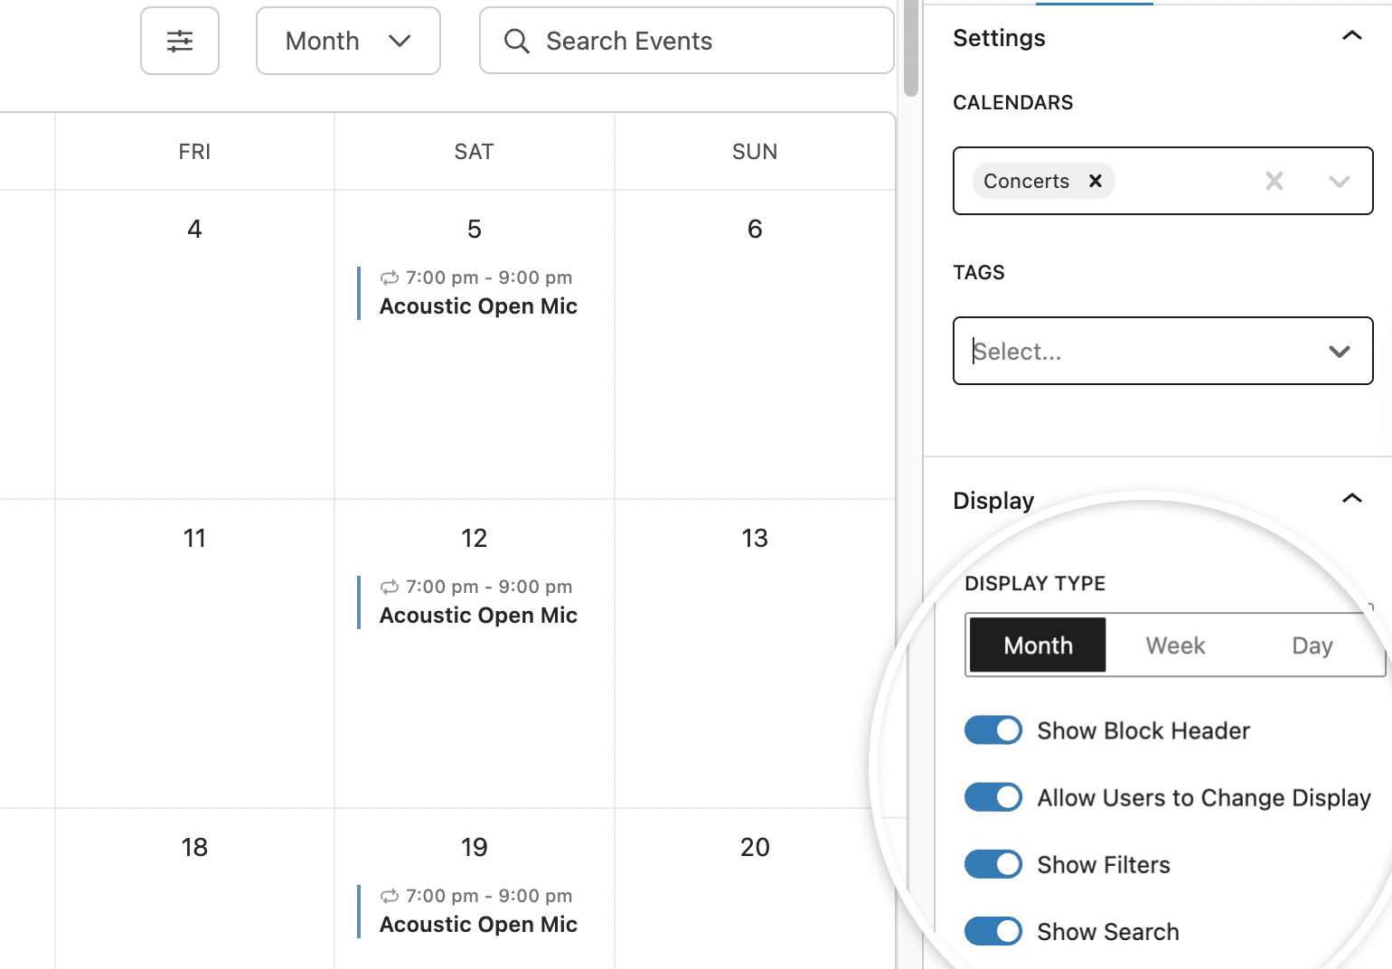1392x969 pixels.
Task: Open the filters sliders icon button
Action: click(180, 41)
